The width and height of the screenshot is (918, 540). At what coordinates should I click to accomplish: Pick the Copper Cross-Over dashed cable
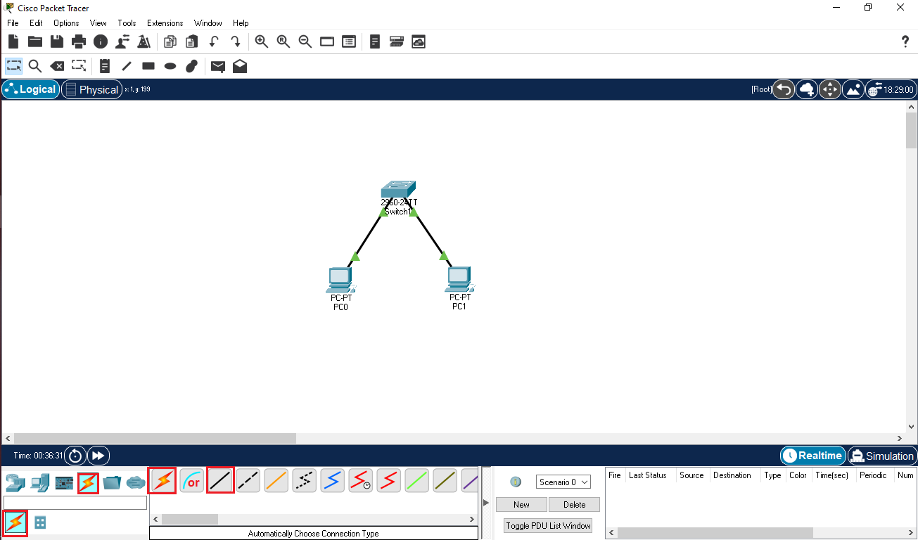[248, 481]
